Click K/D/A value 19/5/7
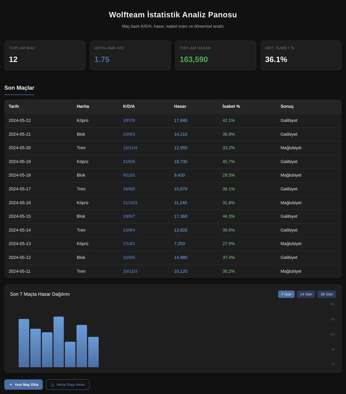 point(129,216)
